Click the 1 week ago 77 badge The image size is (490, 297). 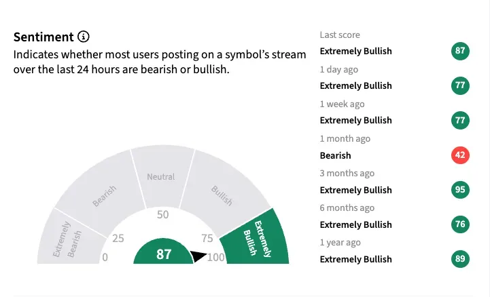coord(460,120)
